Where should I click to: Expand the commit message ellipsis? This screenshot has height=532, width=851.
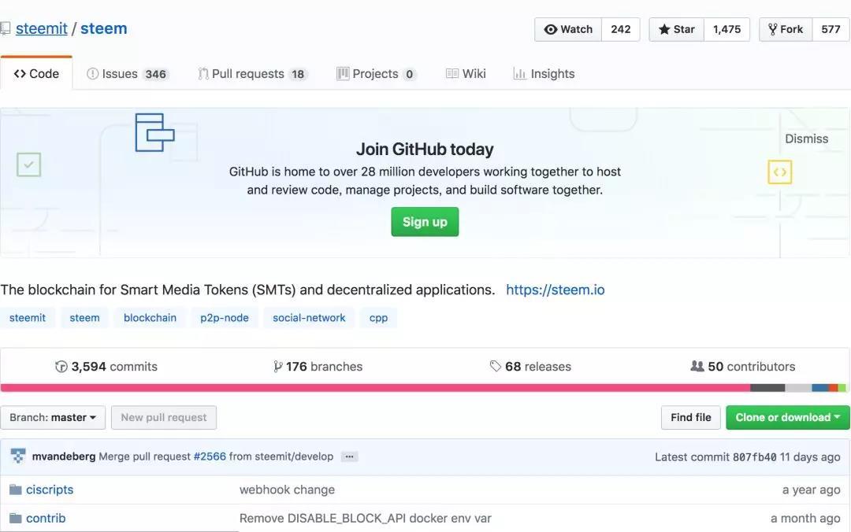(x=349, y=456)
